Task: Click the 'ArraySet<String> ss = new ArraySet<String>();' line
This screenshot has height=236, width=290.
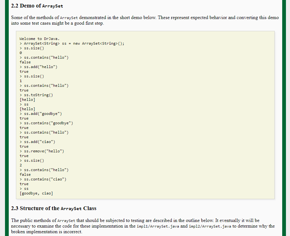Action: pyautogui.click(x=72, y=43)
